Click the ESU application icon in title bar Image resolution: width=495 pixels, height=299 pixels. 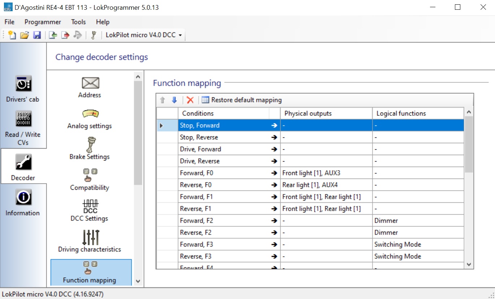click(x=8, y=7)
